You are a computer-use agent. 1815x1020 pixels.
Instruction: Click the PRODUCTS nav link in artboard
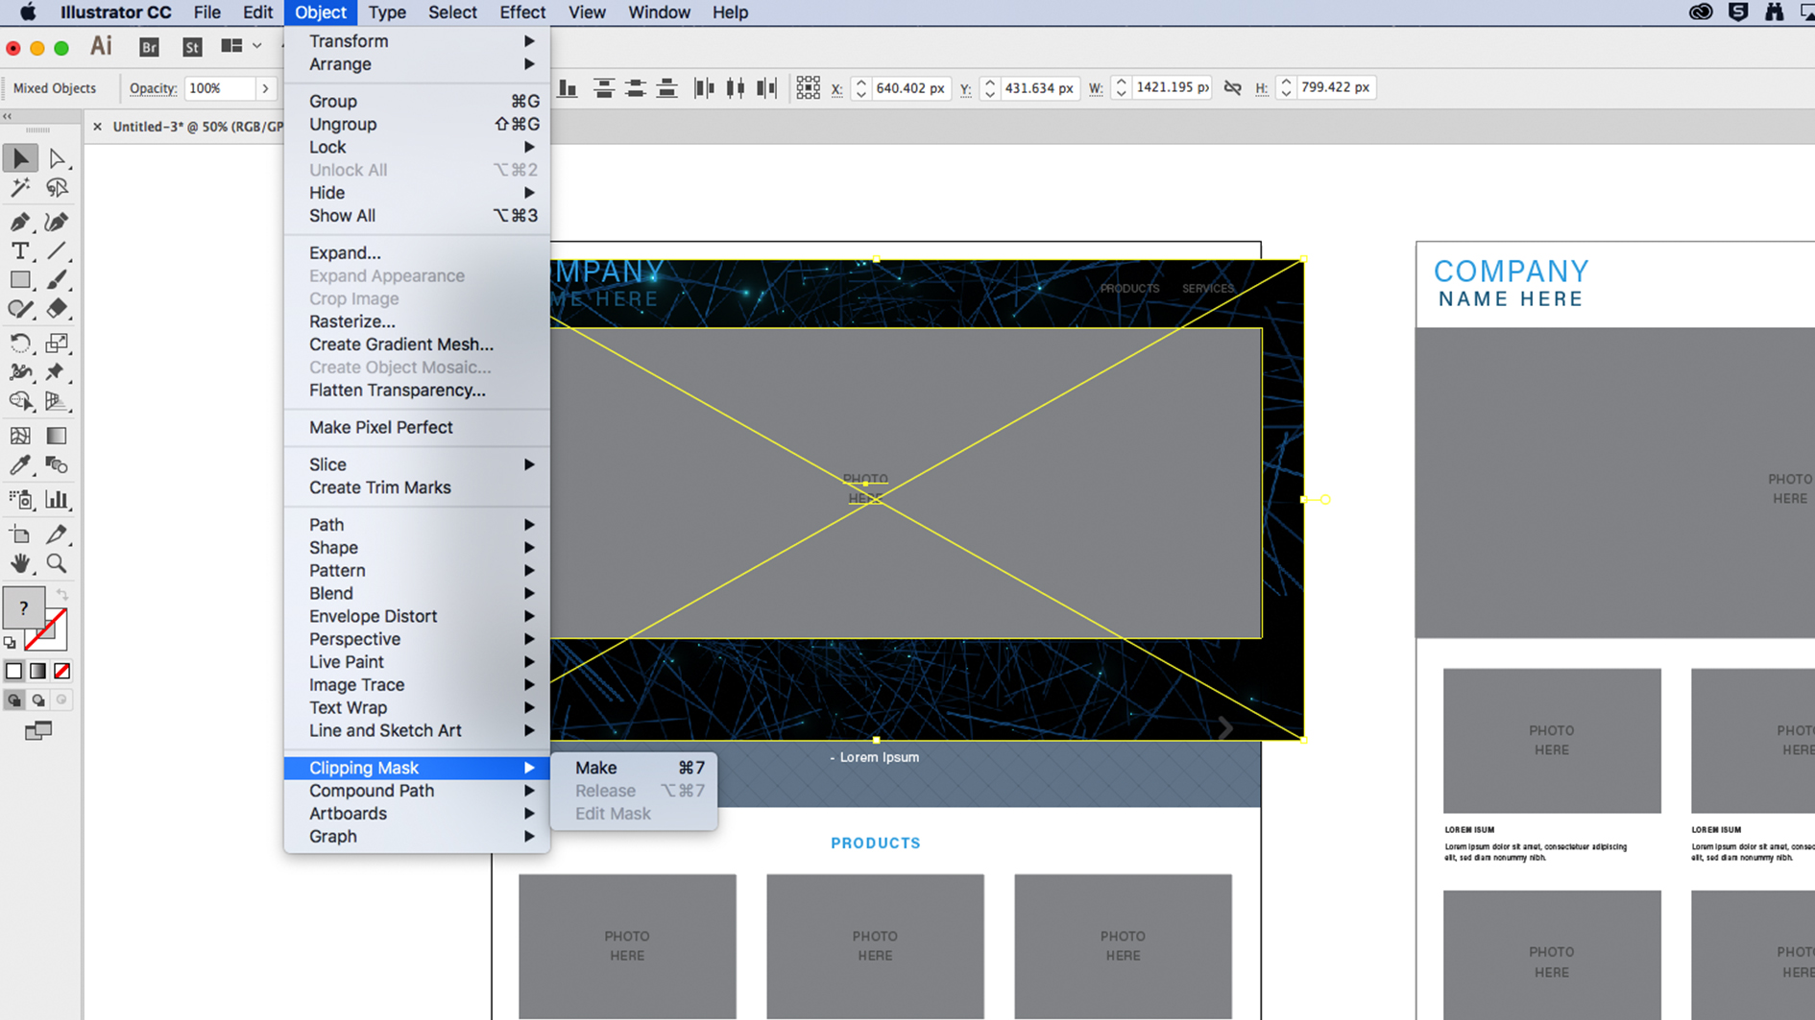(1129, 288)
